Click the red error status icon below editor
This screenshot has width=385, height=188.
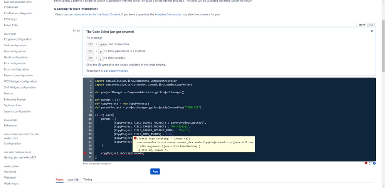[366, 163]
